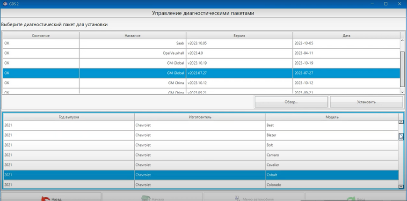
Task: Maximize the GDS 2 window
Action: [x=386, y=4]
